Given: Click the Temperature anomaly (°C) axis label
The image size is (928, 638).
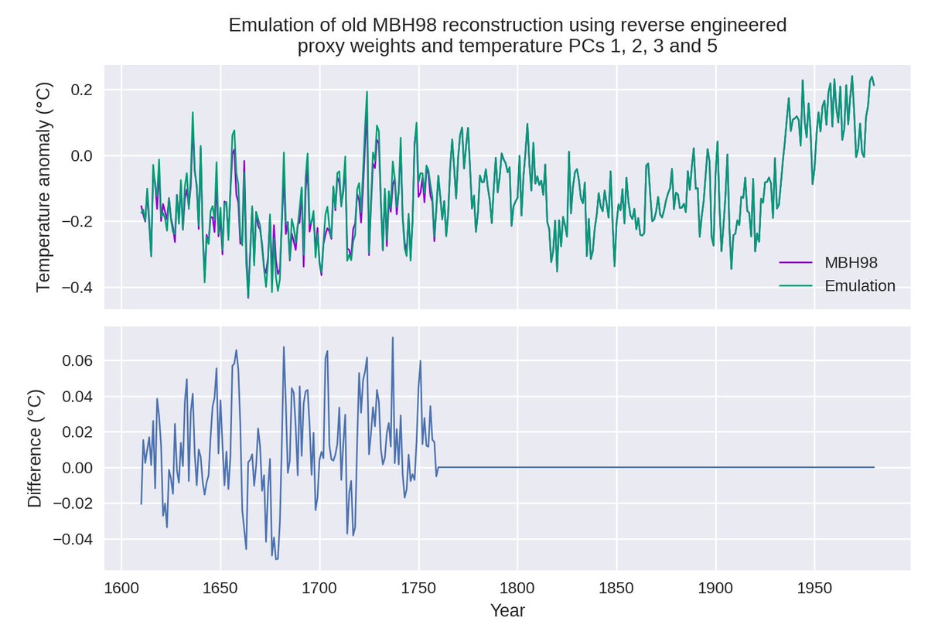Looking at the screenshot, I should [x=44, y=188].
